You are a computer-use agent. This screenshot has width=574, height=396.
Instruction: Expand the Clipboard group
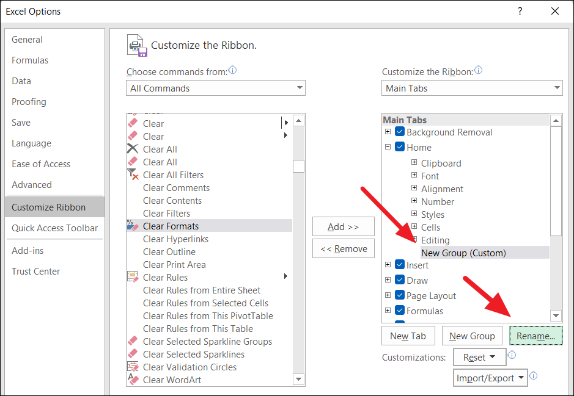[414, 162]
